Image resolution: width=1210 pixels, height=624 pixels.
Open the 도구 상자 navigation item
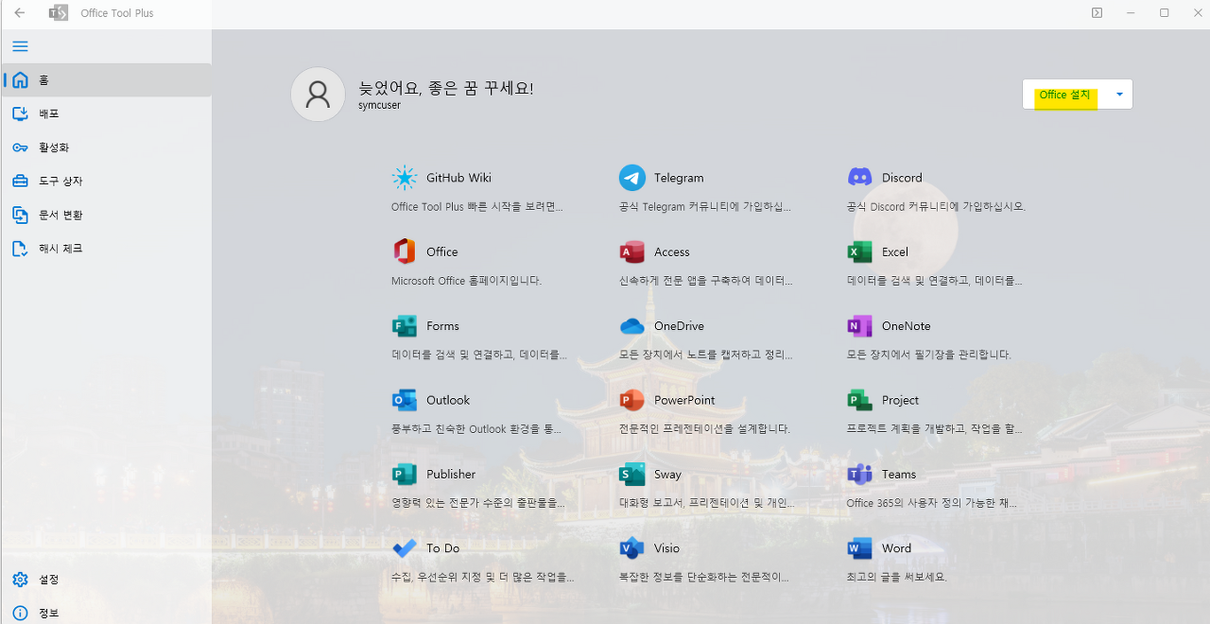click(x=106, y=181)
